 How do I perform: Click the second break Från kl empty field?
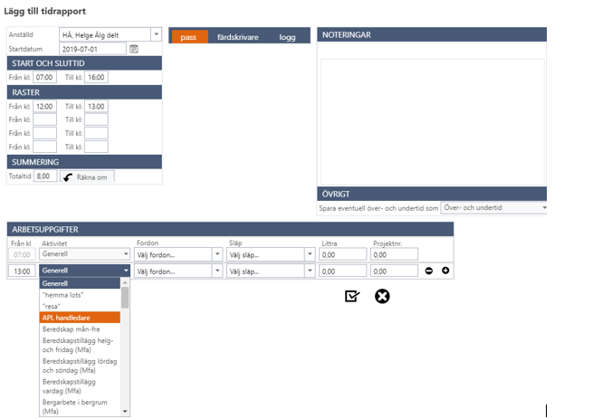coord(44,119)
